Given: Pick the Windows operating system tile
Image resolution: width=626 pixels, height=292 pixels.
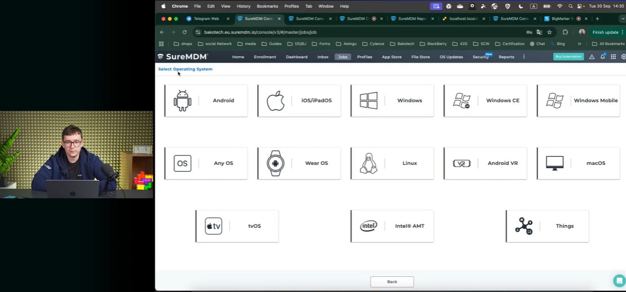Looking at the screenshot, I should (x=392, y=101).
